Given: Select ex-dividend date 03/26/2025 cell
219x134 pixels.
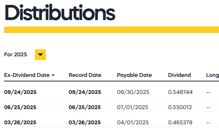Looking at the screenshot, I should click(20, 123).
